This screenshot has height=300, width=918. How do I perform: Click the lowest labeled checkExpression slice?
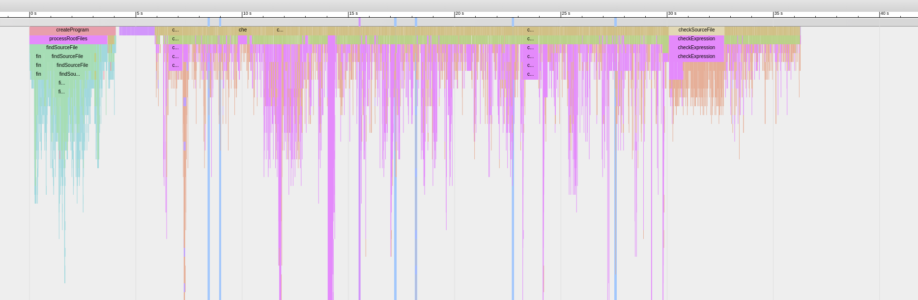(696, 57)
